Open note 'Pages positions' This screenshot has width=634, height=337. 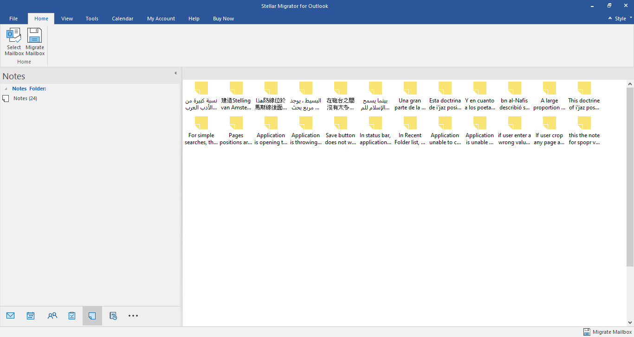point(236,131)
